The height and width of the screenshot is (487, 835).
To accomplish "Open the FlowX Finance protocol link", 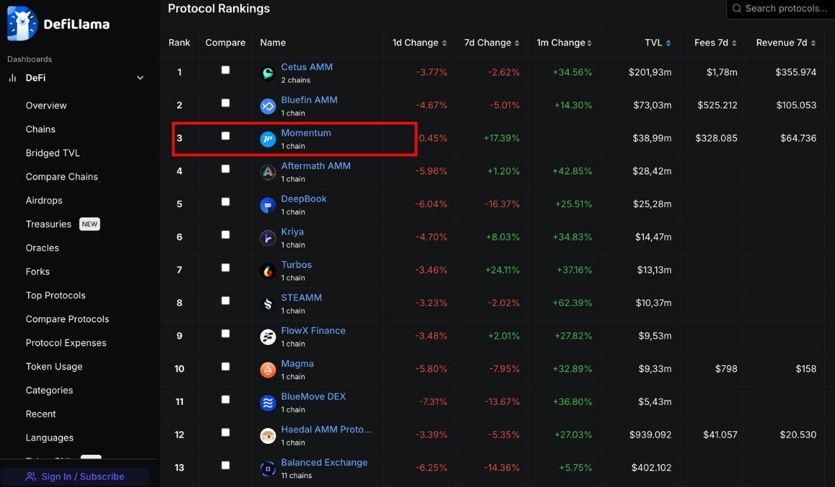I will point(313,330).
